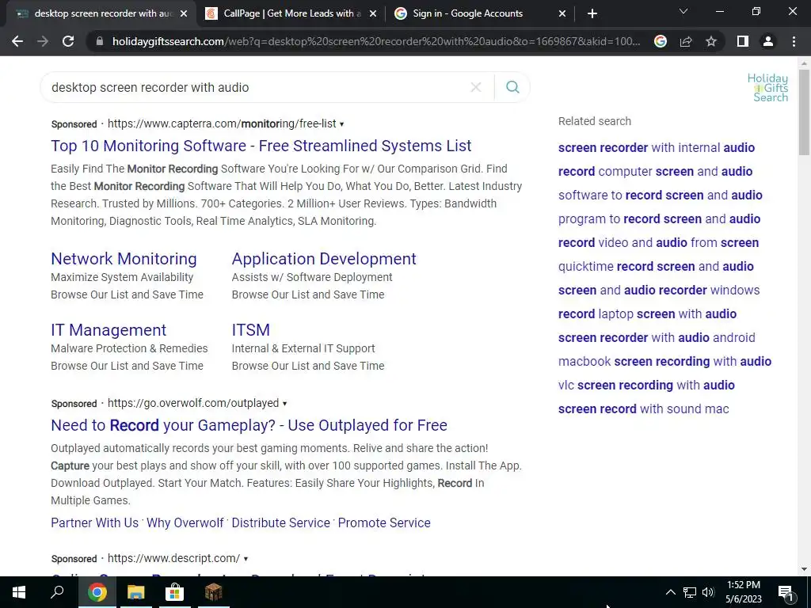The image size is (811, 608).
Task: Open Windows taskbar search
Action: (57, 592)
